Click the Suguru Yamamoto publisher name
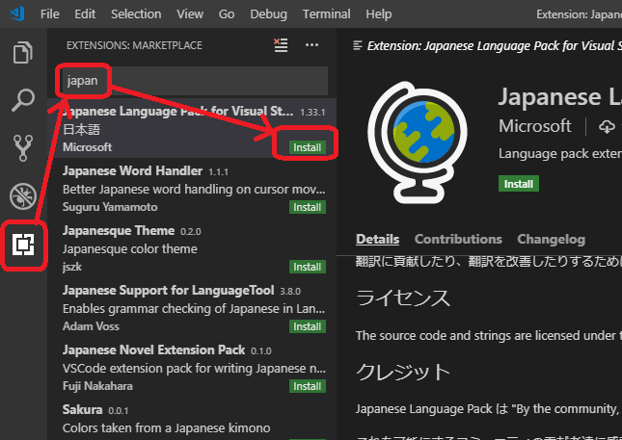This screenshot has height=440, width=622. 110,207
